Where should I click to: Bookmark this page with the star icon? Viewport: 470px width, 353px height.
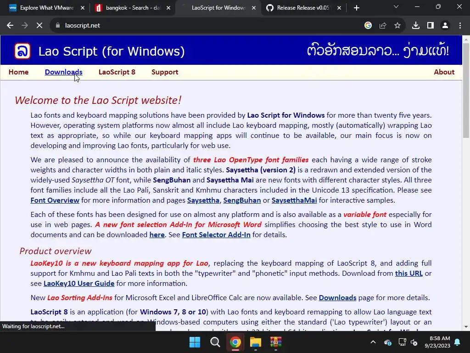click(397, 26)
